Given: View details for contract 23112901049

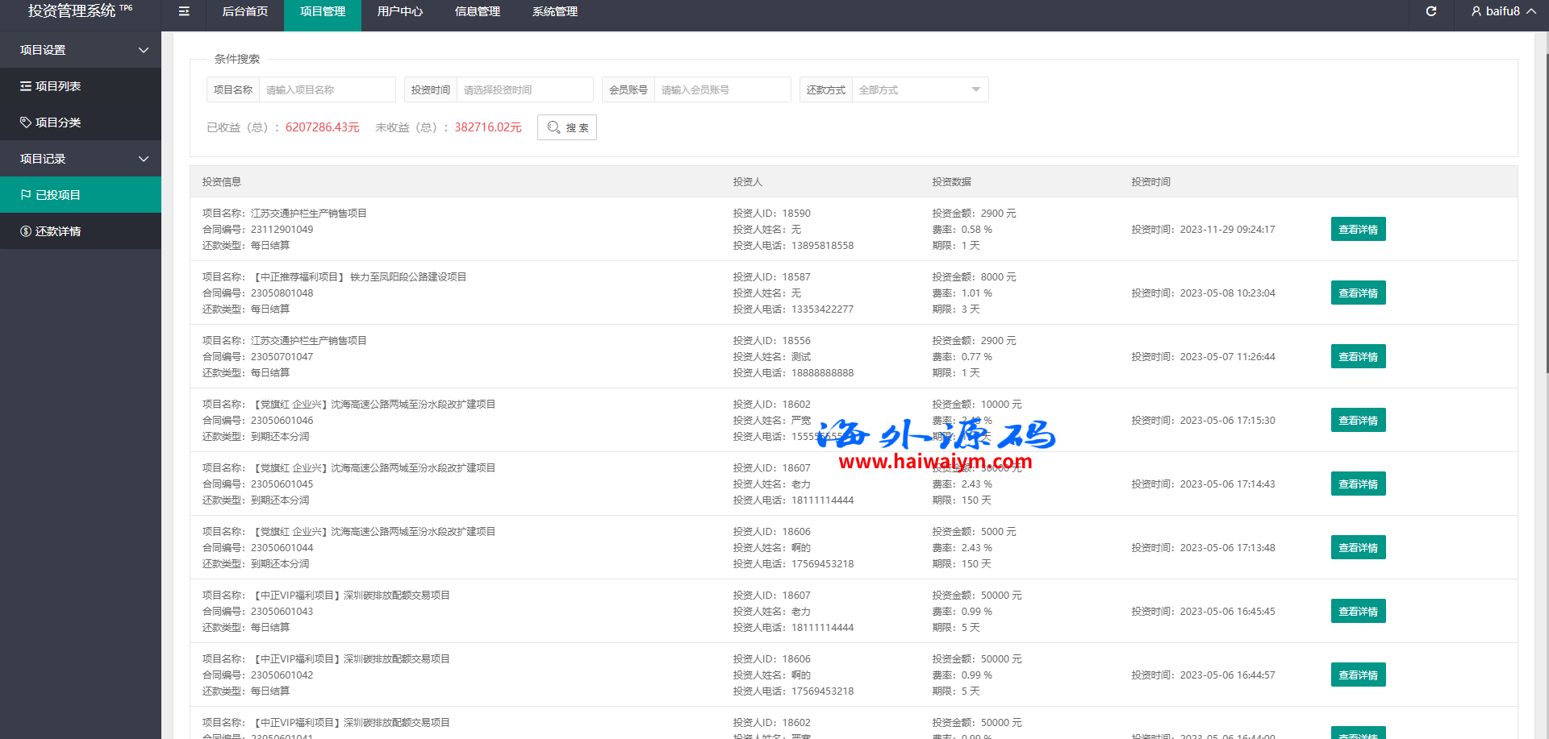Looking at the screenshot, I should tap(1358, 230).
